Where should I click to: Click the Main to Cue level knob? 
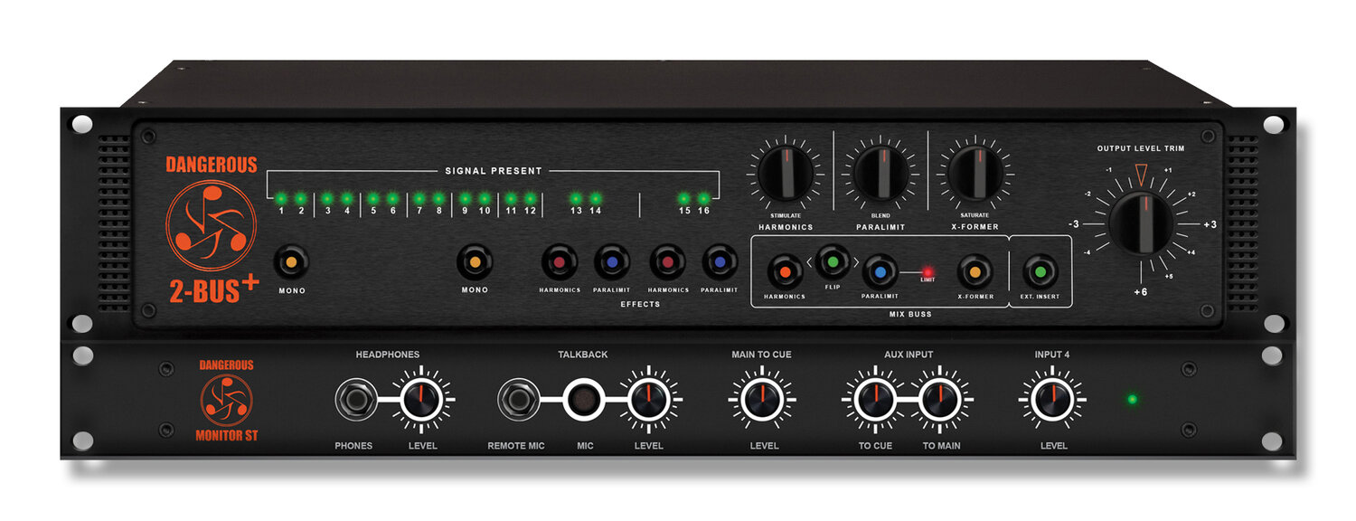[x=761, y=398]
